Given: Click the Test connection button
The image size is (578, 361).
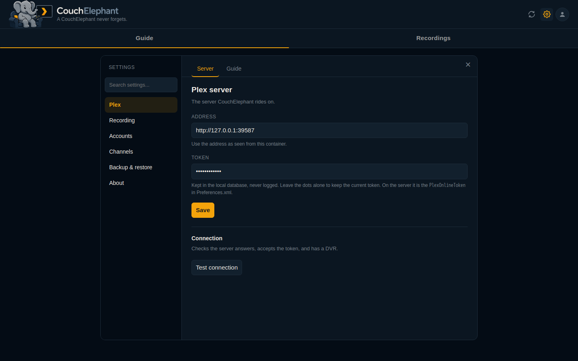Looking at the screenshot, I should (217, 268).
